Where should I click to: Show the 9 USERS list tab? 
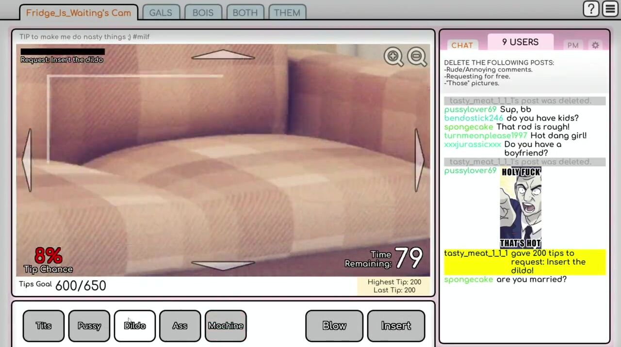pos(520,42)
